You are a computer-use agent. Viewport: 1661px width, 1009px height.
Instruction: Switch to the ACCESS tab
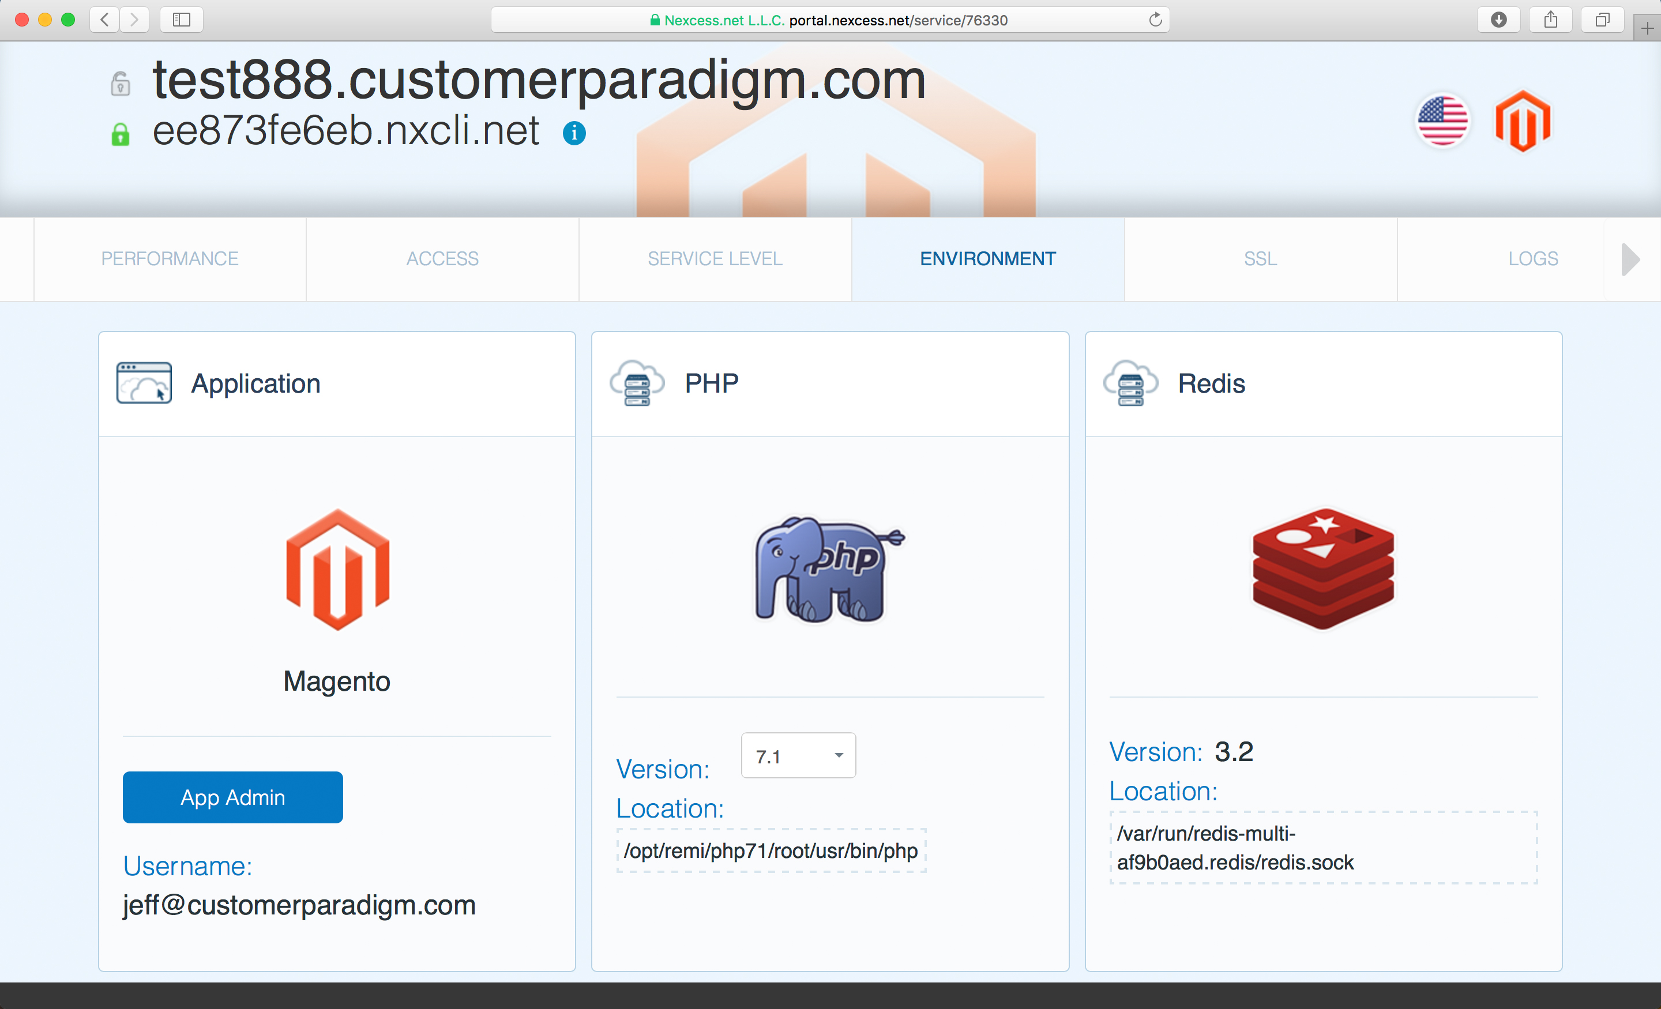coord(442,259)
